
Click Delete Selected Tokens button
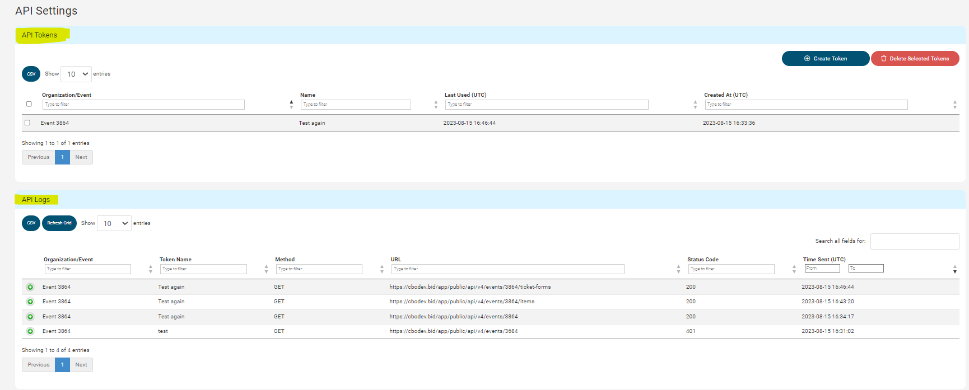915,59
